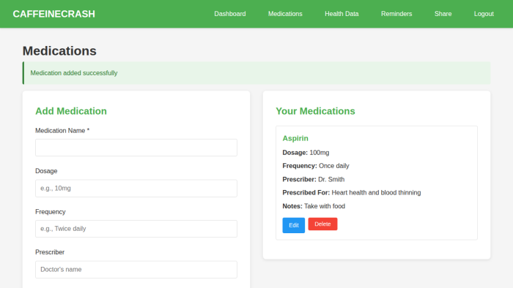The width and height of the screenshot is (513, 288).
Task: Click the Notes Take with food line
Action: pos(314,206)
